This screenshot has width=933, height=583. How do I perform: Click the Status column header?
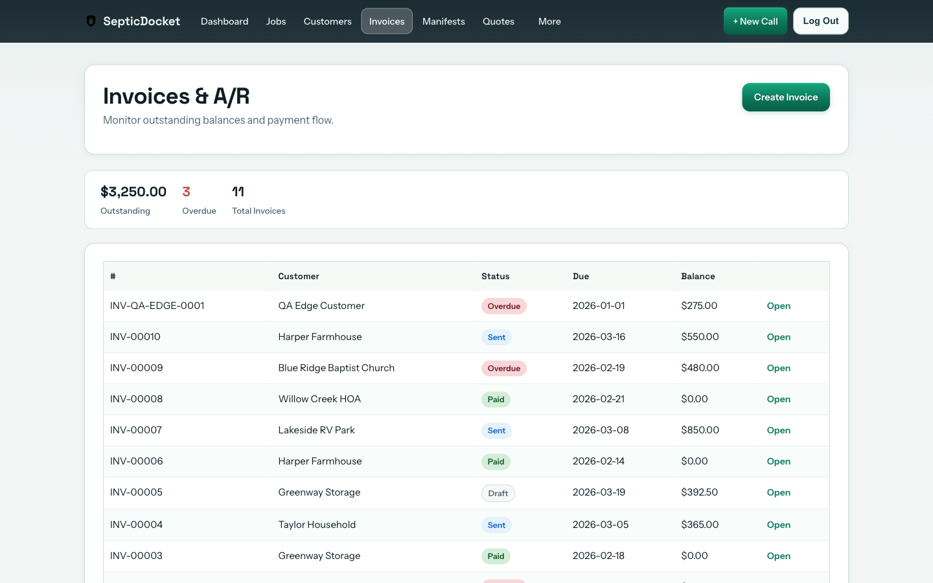[x=495, y=277]
